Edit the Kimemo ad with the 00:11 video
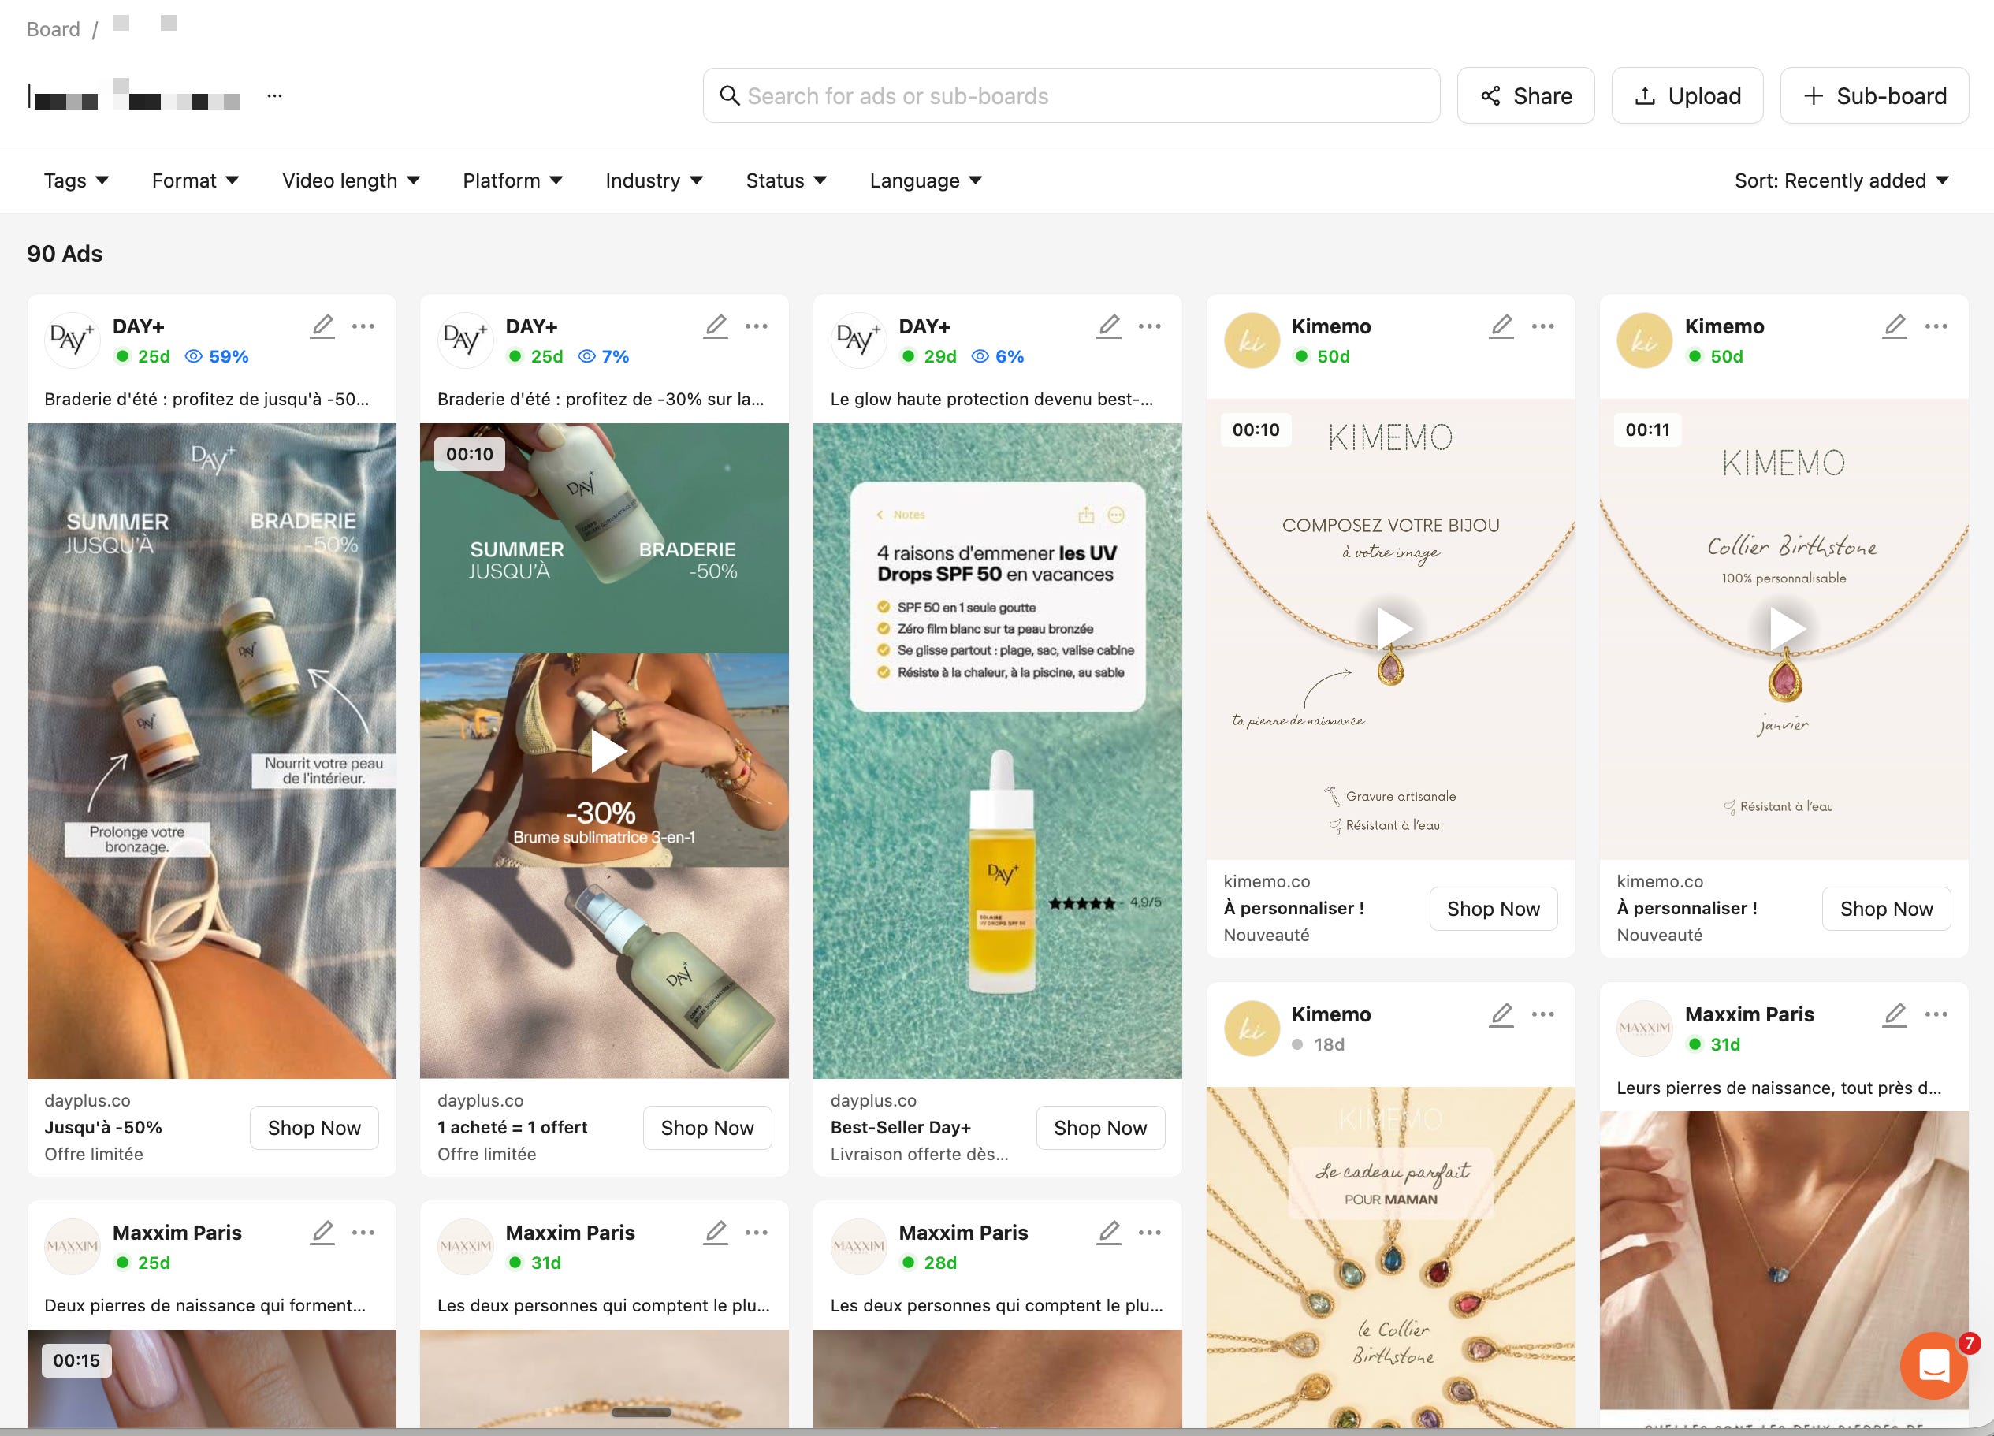The height and width of the screenshot is (1436, 1994). tap(1895, 326)
